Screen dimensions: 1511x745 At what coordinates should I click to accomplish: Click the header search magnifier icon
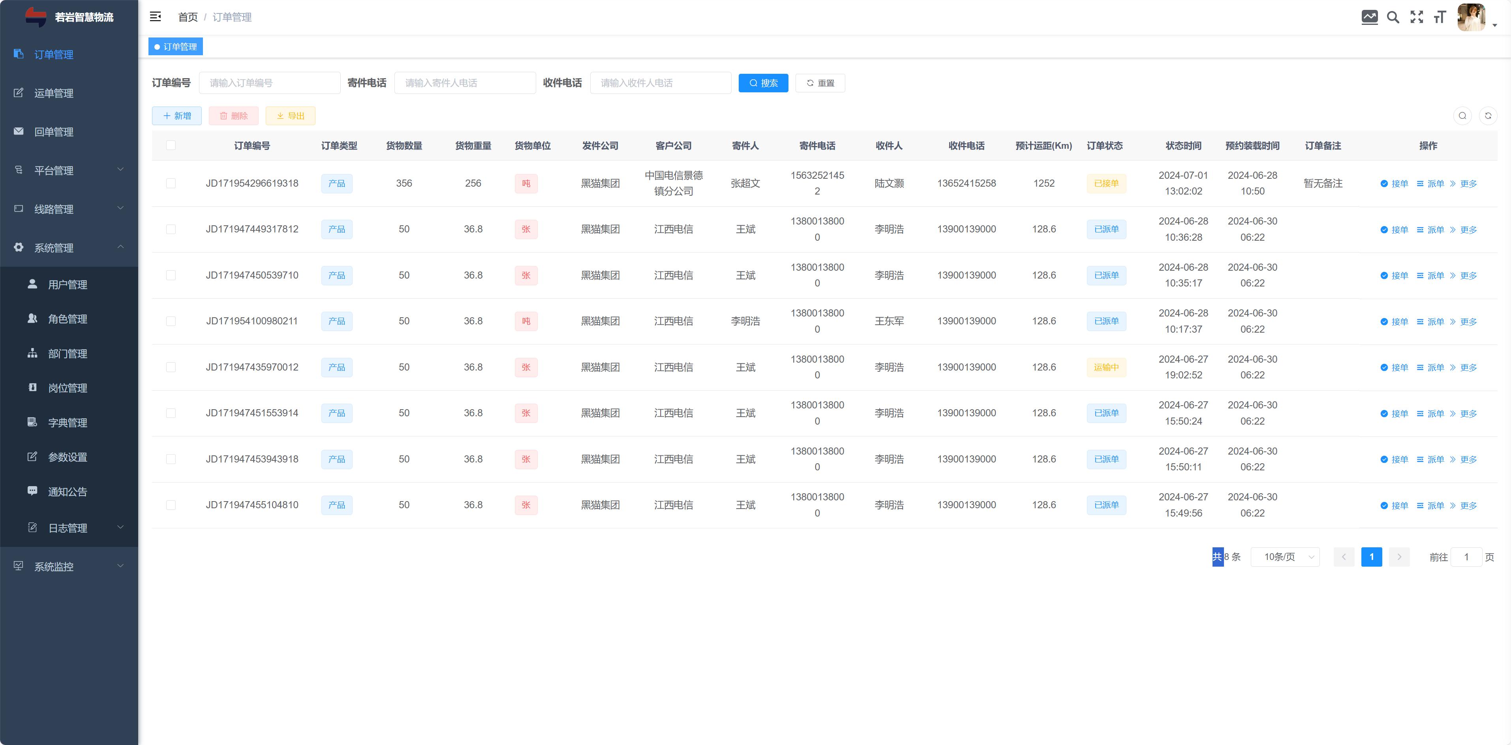click(x=1393, y=17)
